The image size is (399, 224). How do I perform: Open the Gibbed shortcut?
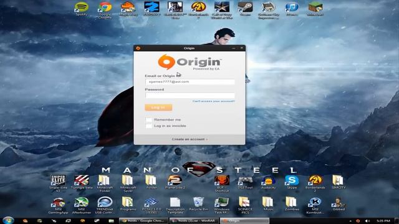coord(339,204)
